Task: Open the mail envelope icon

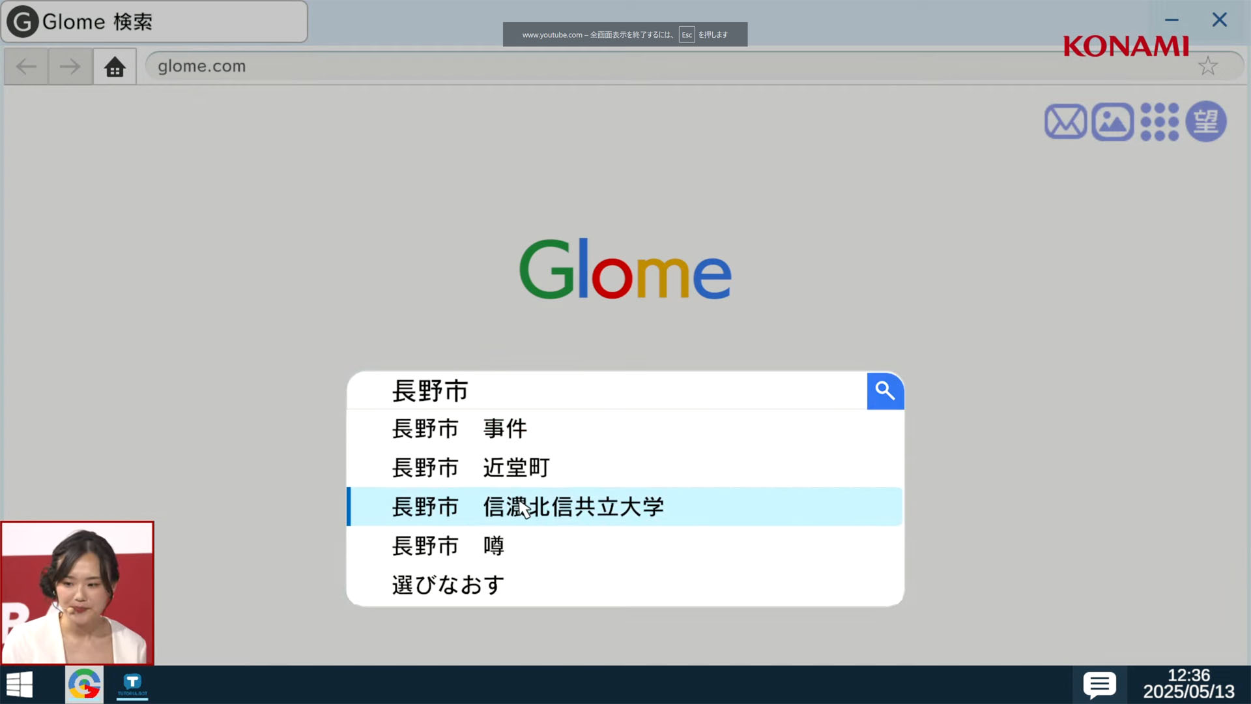Action: (x=1065, y=122)
